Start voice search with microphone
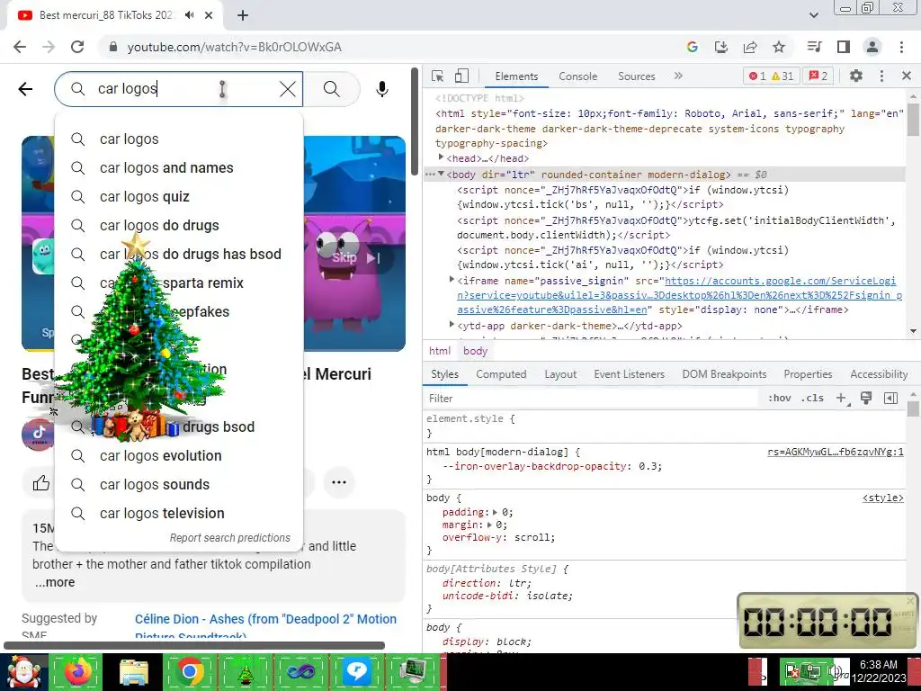Image resolution: width=921 pixels, height=691 pixels. point(381,89)
